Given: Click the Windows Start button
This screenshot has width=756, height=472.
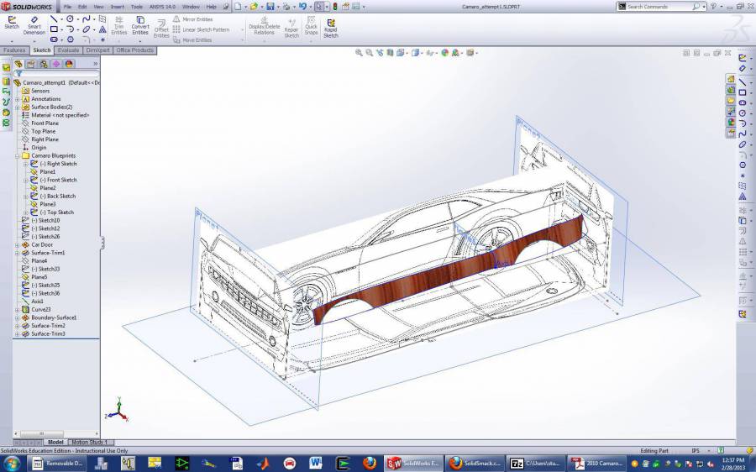Looking at the screenshot, I should point(11,464).
